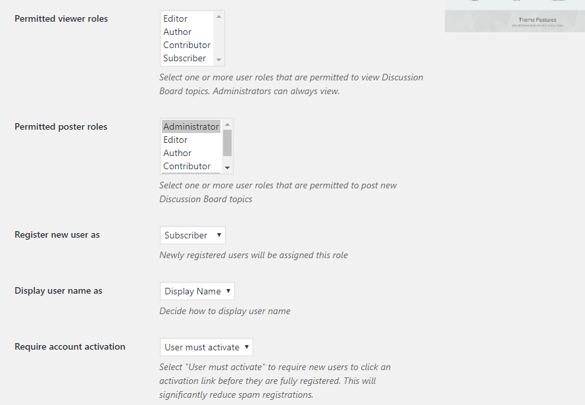Select Author in Permitted poster roles list
The height and width of the screenshot is (405, 585).
[x=177, y=153]
